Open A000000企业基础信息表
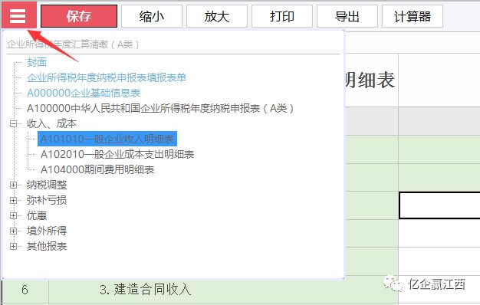Image resolution: width=480 pixels, height=305 pixels. click(x=84, y=93)
